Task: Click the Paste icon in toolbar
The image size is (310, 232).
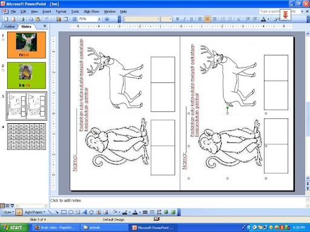Action: (x=38, y=19)
